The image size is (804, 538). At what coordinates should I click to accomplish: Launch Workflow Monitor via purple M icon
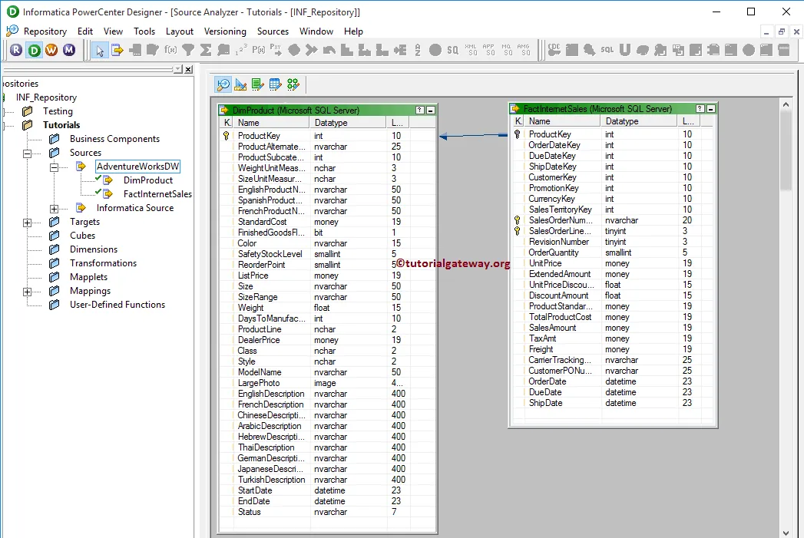[68, 50]
